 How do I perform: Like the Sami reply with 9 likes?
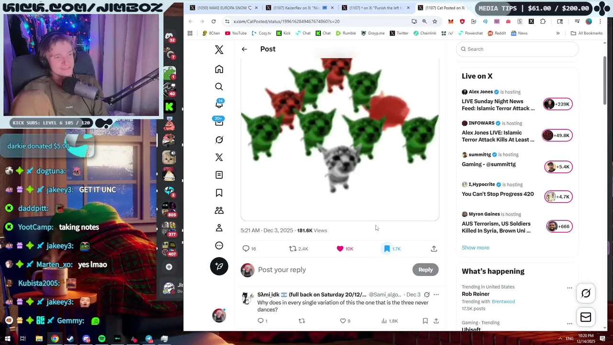point(345,321)
